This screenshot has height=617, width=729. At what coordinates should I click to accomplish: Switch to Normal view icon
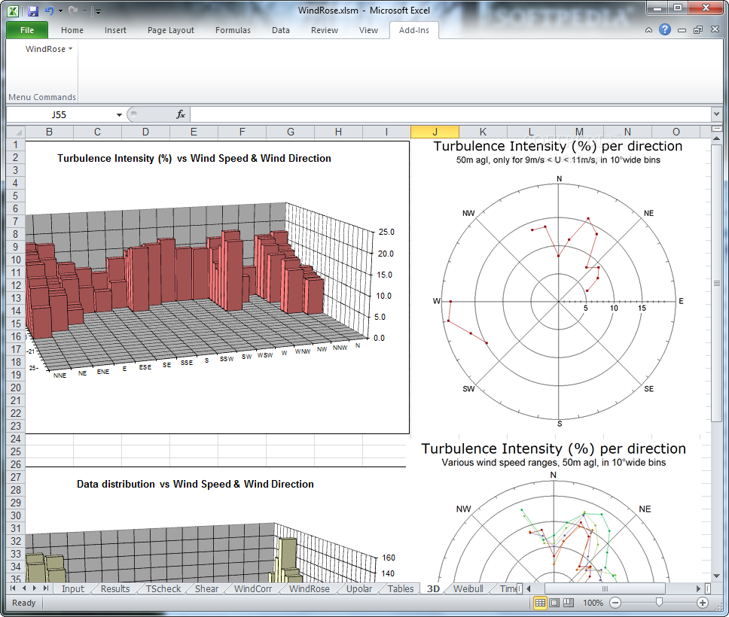click(540, 603)
